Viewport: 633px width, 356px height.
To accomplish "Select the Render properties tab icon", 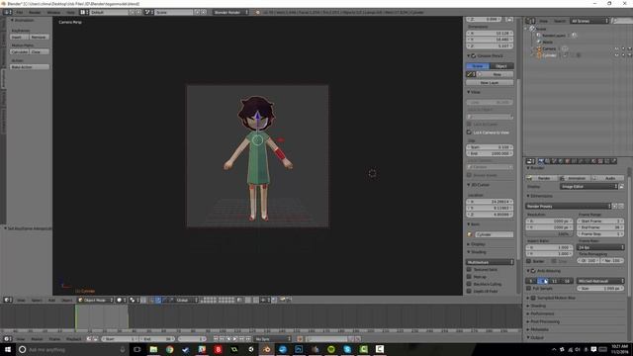I will 541,161.
